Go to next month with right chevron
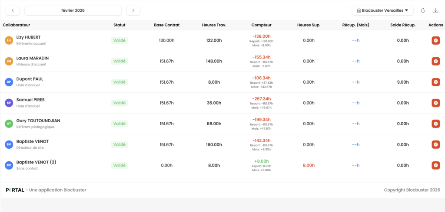 (x=133, y=10)
